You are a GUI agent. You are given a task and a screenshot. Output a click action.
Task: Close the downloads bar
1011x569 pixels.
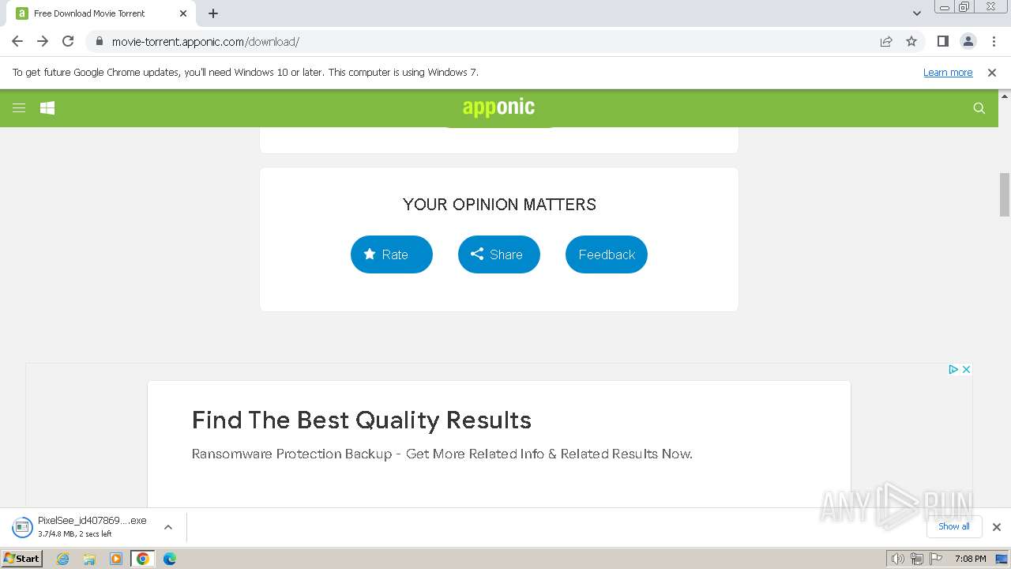(x=997, y=527)
